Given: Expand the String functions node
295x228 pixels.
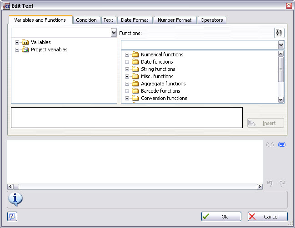Looking at the screenshot, I should click(127, 69).
